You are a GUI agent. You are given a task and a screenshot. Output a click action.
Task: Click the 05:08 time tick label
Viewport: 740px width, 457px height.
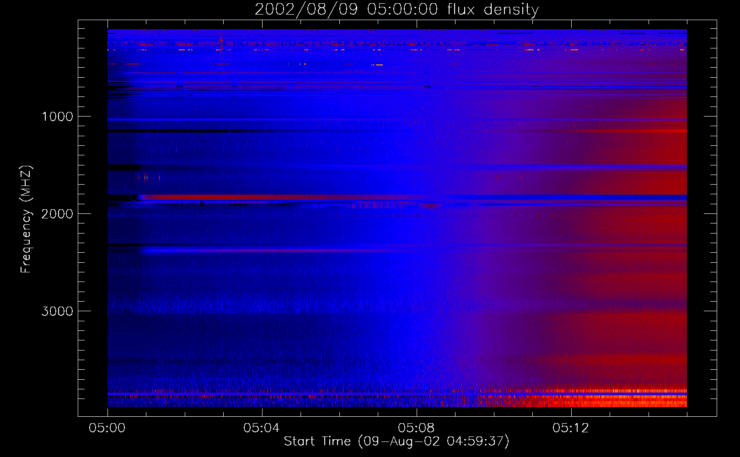[x=416, y=428]
